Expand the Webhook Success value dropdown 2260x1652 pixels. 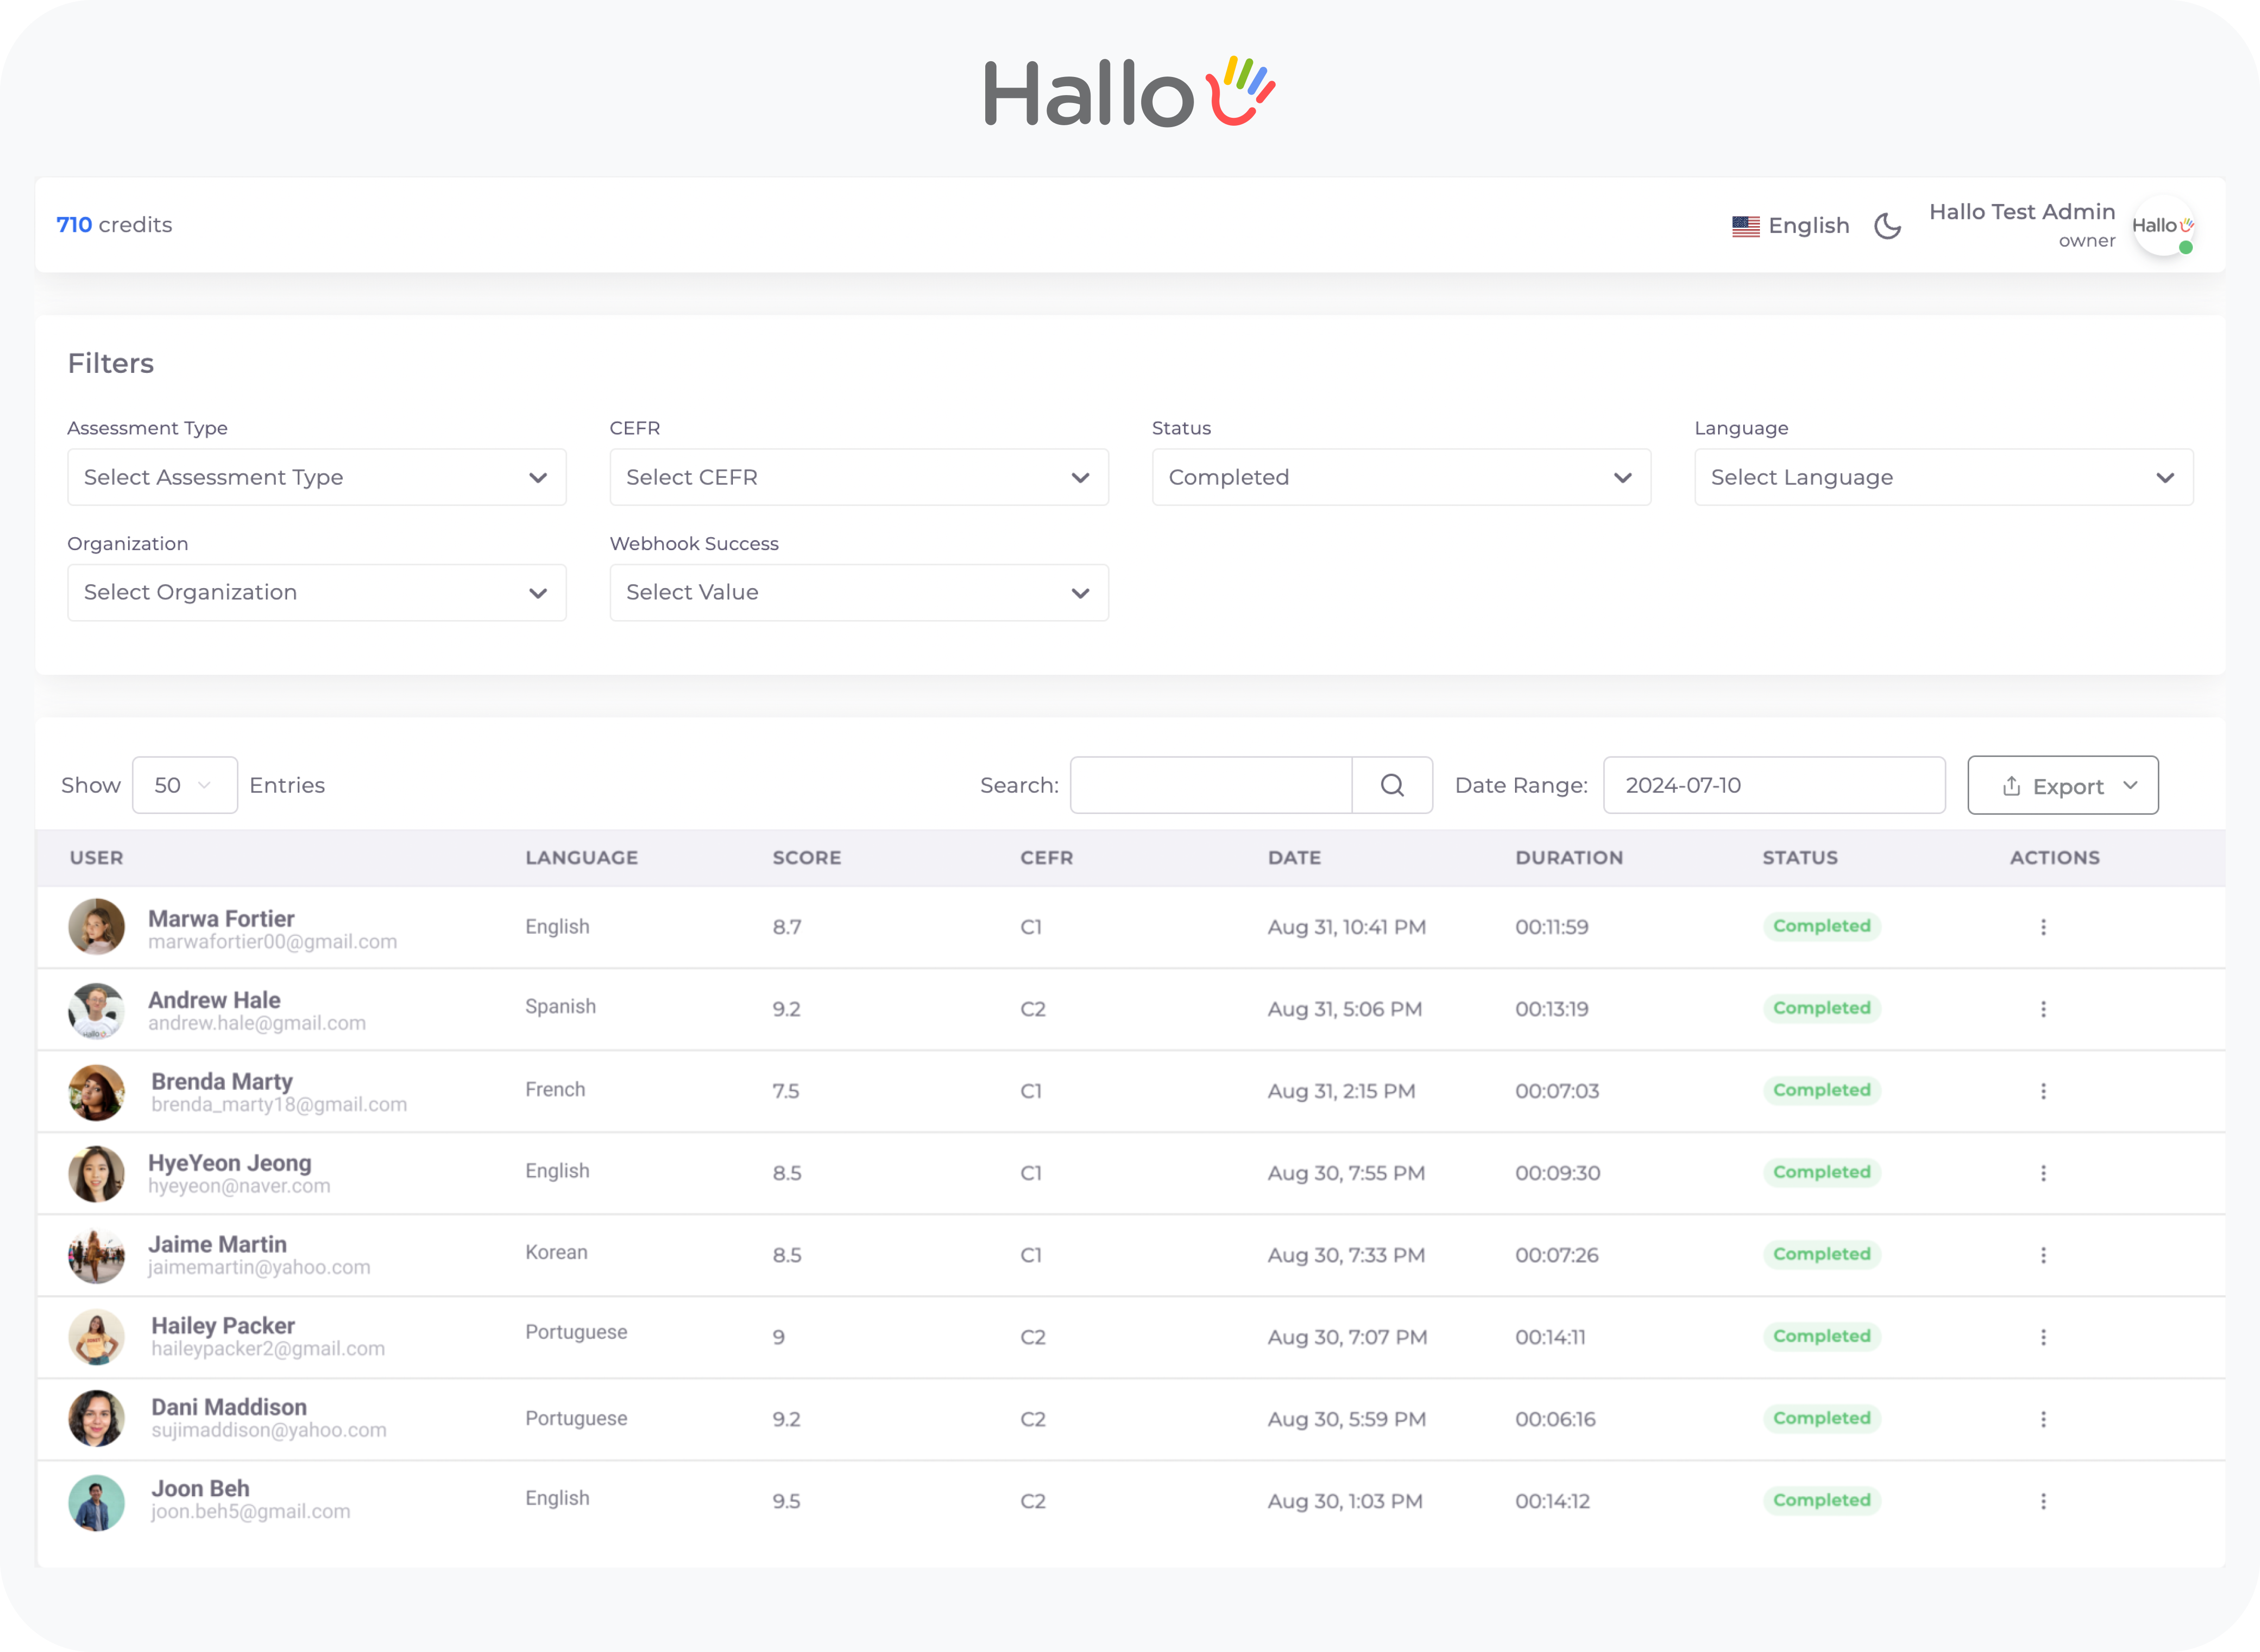[x=859, y=592]
